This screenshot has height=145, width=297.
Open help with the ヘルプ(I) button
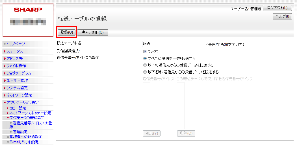[x=282, y=16]
